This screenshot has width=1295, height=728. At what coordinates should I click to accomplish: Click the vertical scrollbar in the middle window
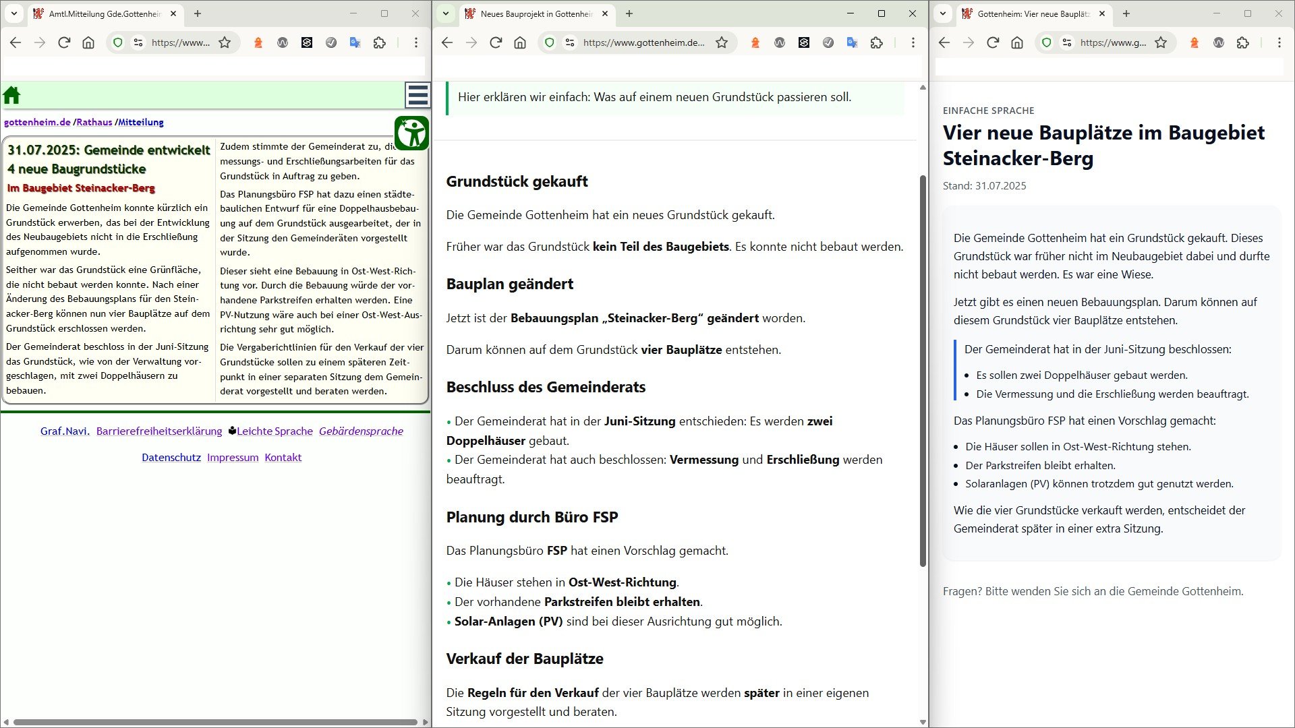pyautogui.click(x=923, y=371)
